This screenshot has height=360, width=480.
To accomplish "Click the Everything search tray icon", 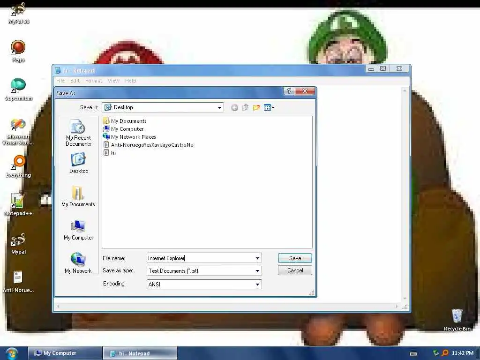I will (x=445, y=353).
